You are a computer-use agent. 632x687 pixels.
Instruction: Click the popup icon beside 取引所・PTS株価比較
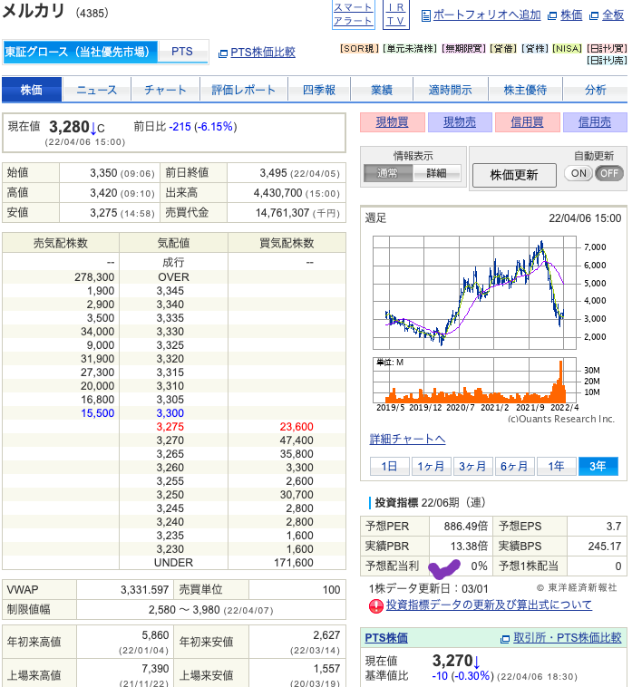click(505, 639)
